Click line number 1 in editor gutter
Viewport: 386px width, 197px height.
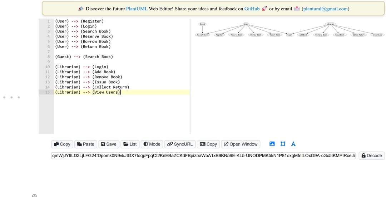point(49,21)
